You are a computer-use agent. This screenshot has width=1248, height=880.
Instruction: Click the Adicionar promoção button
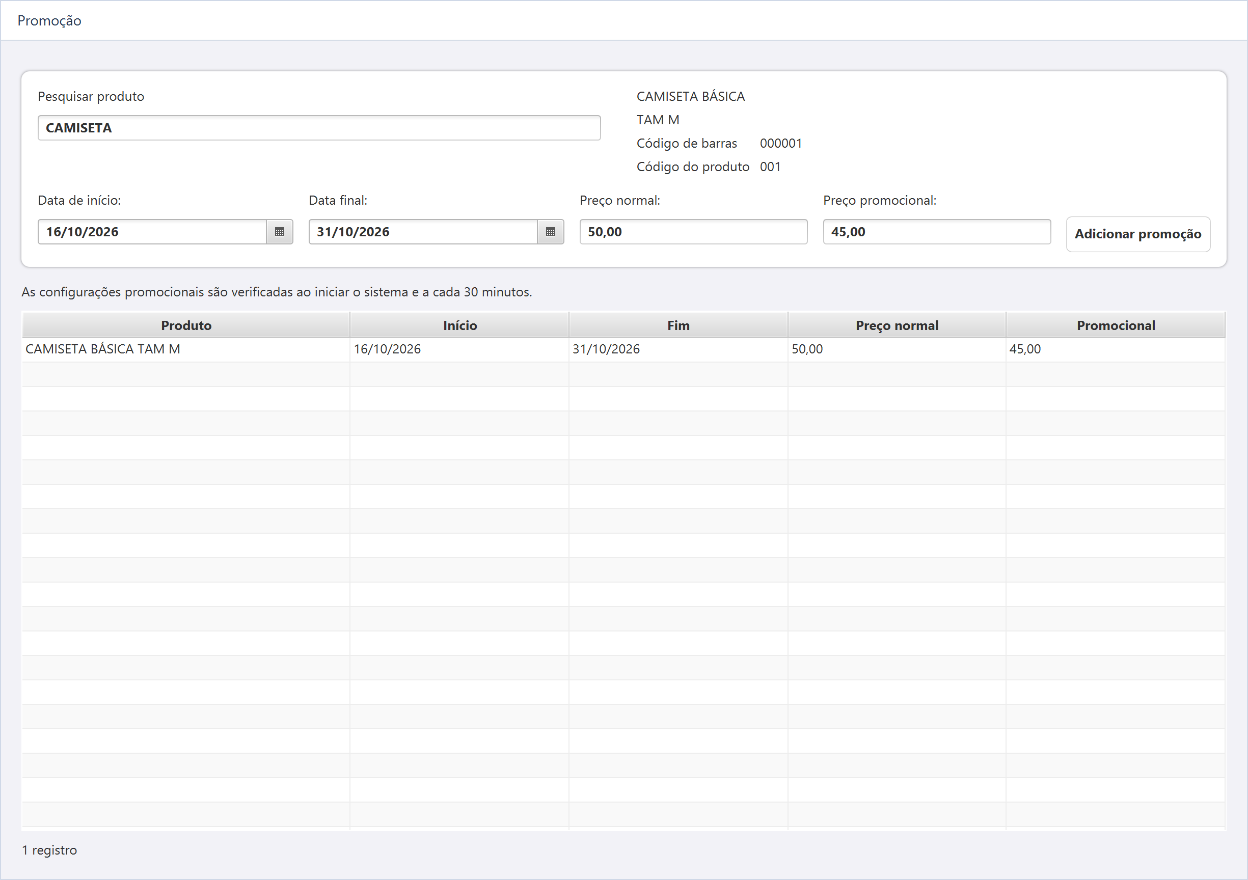tap(1137, 234)
